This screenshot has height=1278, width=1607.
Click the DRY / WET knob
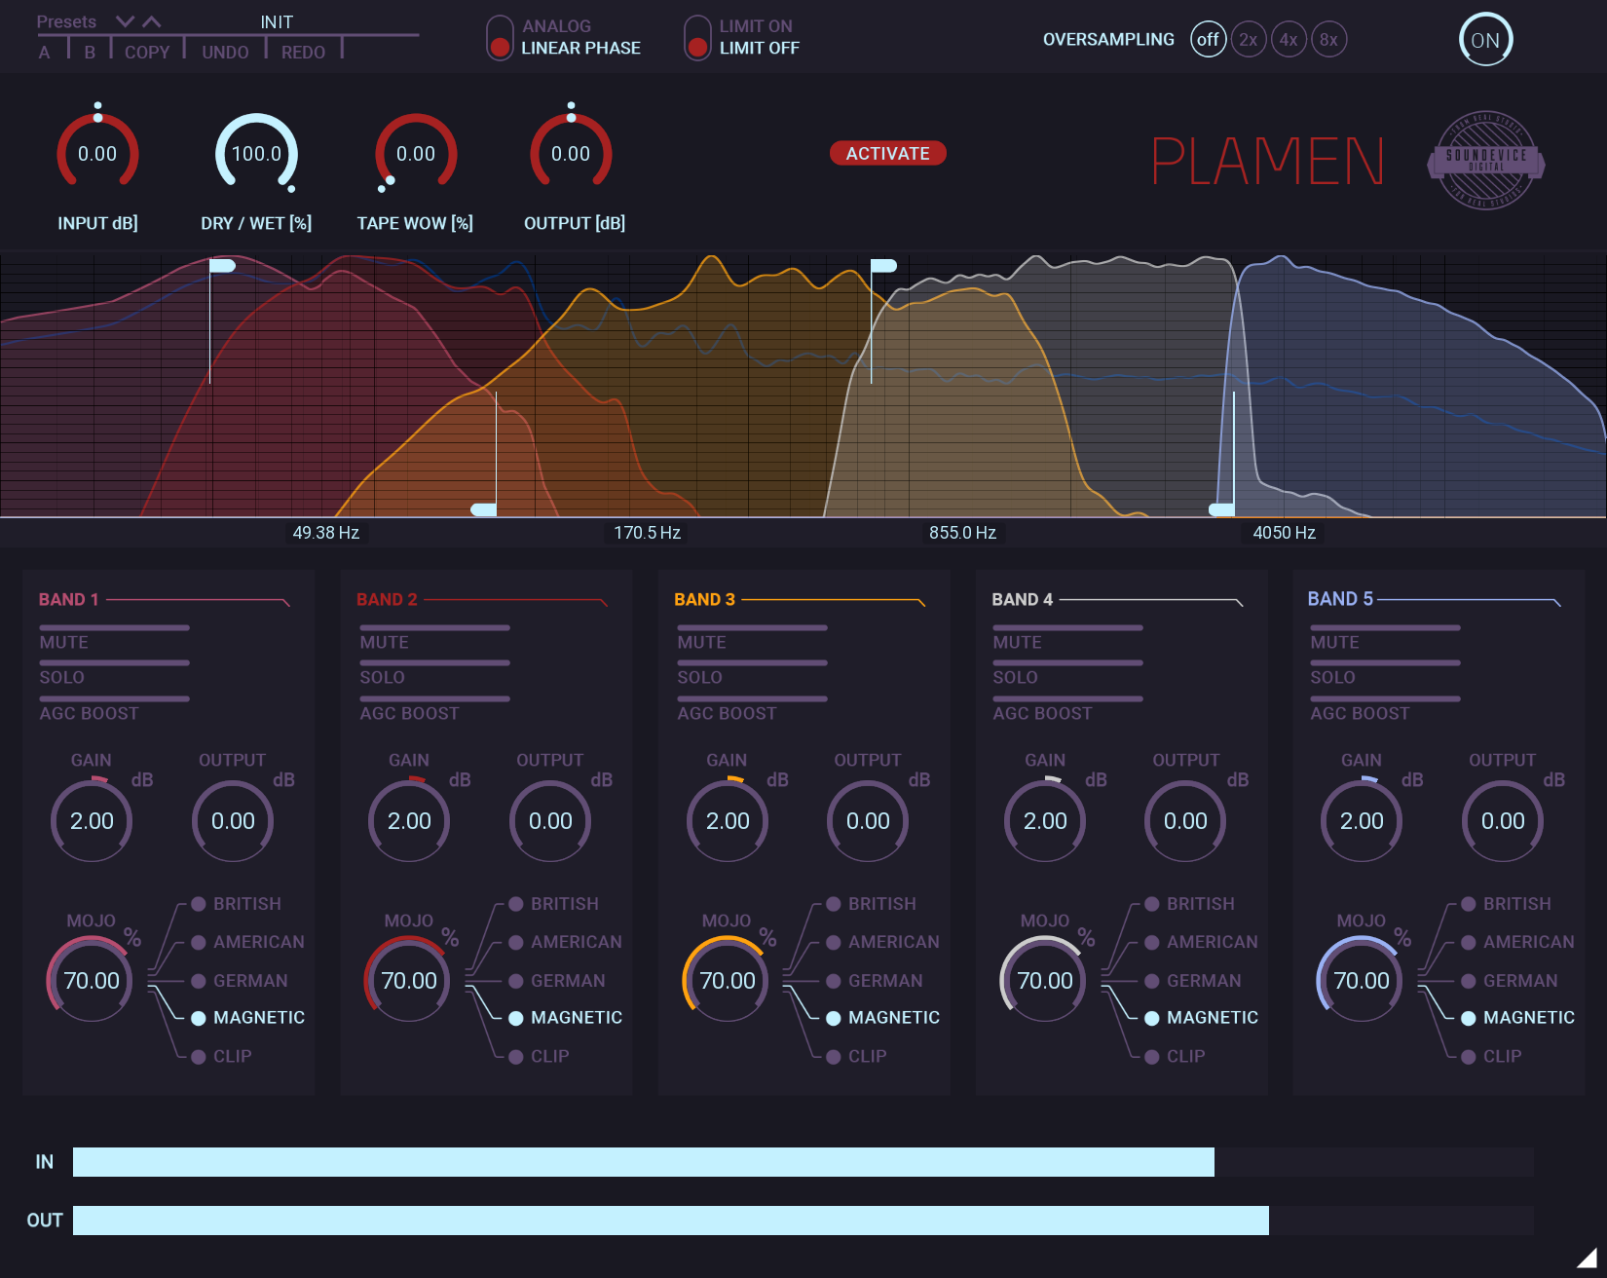(x=256, y=154)
